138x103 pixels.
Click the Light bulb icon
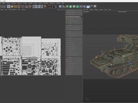[x=95, y=6]
